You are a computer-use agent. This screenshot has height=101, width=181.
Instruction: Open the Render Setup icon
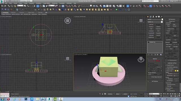pyautogui.click(x=118, y=6)
